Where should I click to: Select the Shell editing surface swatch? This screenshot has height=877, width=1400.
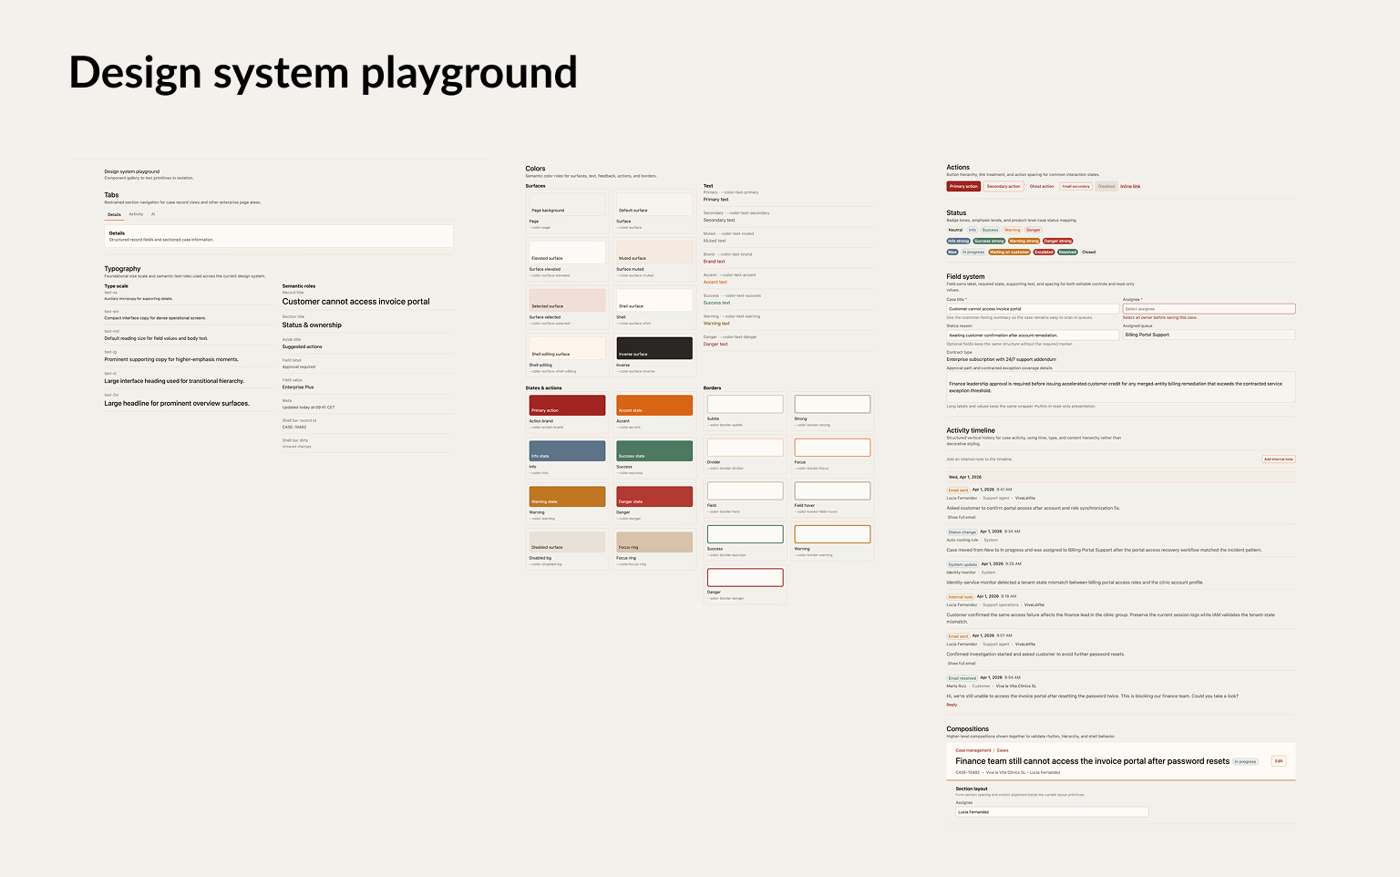pyautogui.click(x=567, y=347)
